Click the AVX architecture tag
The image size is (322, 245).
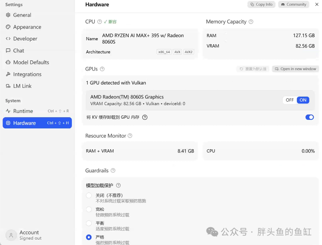[x=177, y=52]
